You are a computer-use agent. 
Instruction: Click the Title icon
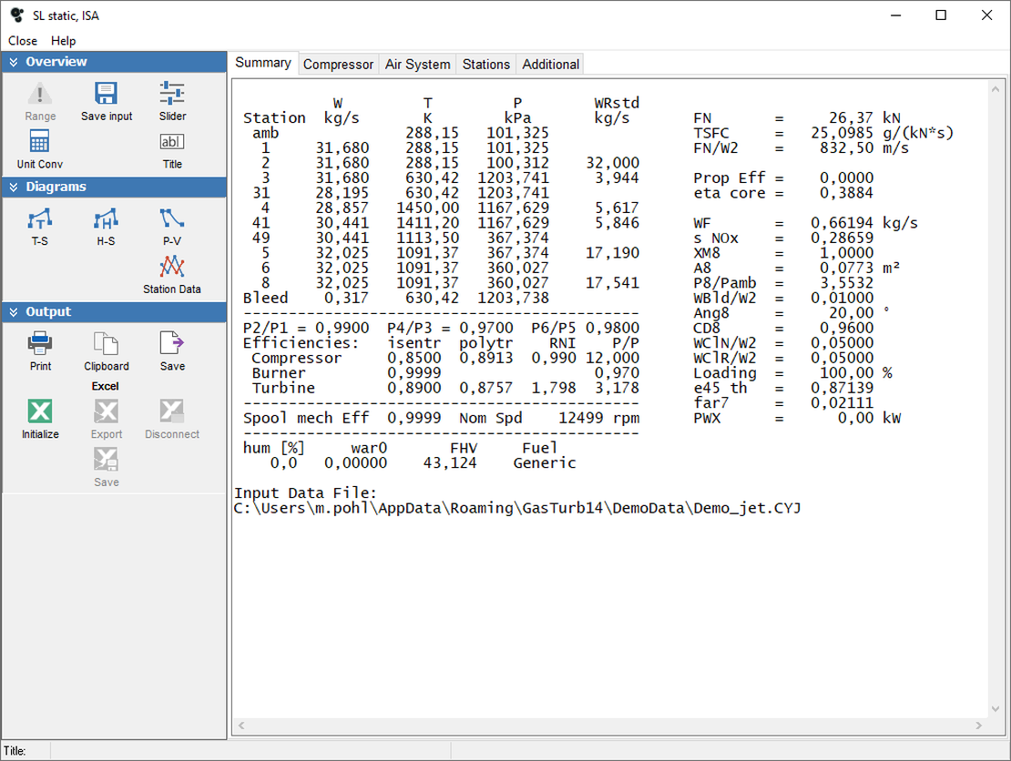pos(172,142)
